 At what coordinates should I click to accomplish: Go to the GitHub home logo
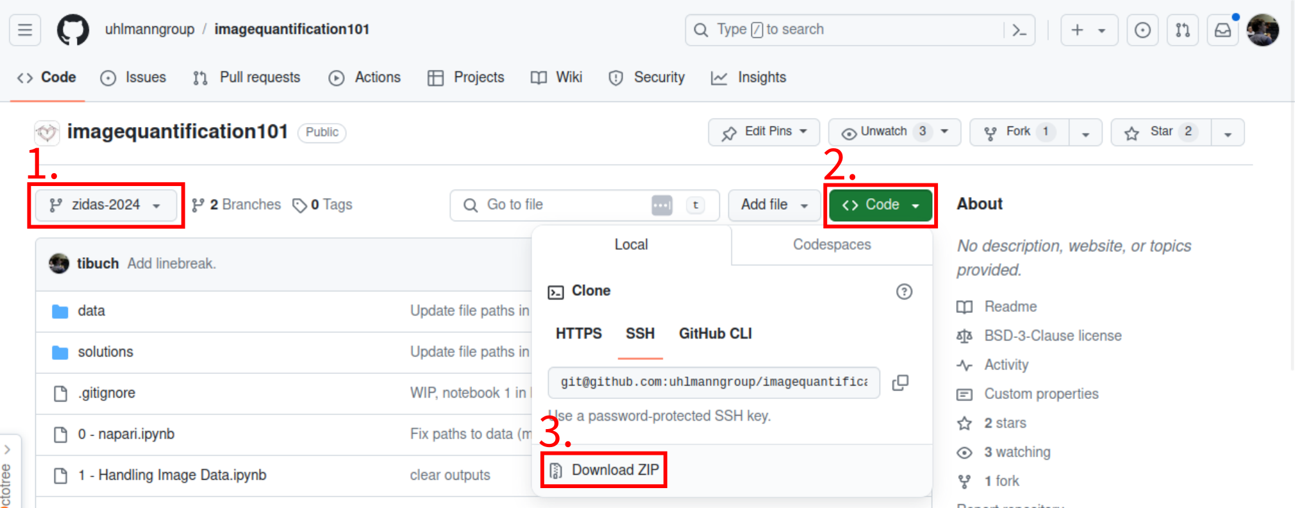click(73, 30)
